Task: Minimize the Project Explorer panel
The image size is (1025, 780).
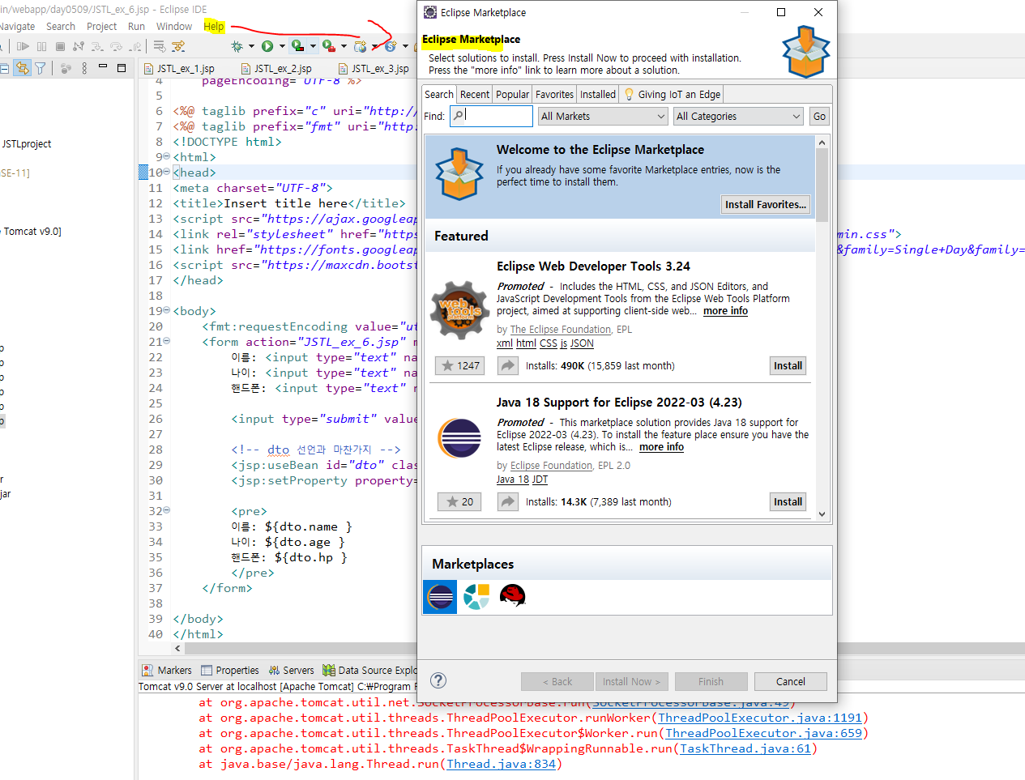Action: tap(103, 66)
